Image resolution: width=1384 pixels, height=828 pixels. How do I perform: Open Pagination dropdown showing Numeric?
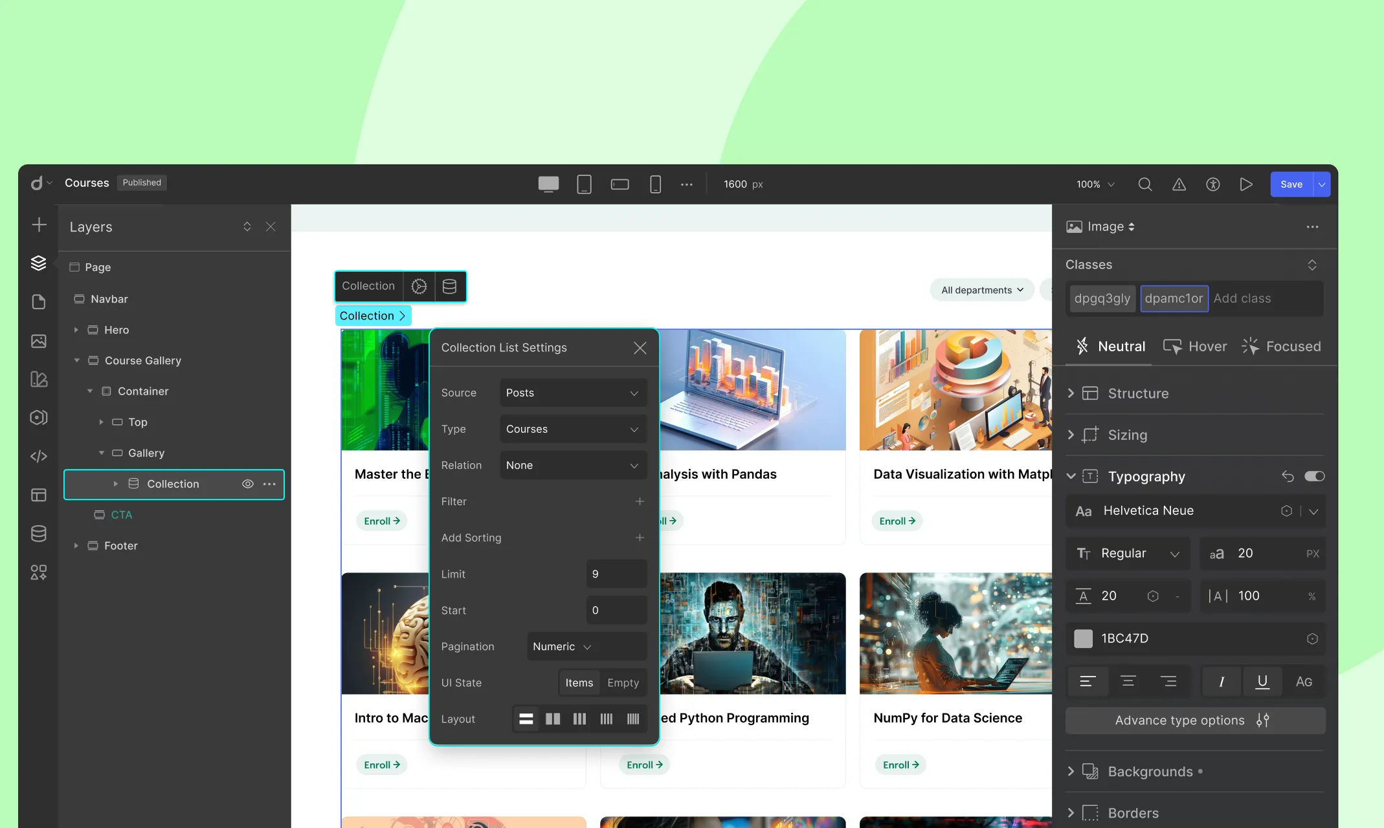tap(586, 646)
